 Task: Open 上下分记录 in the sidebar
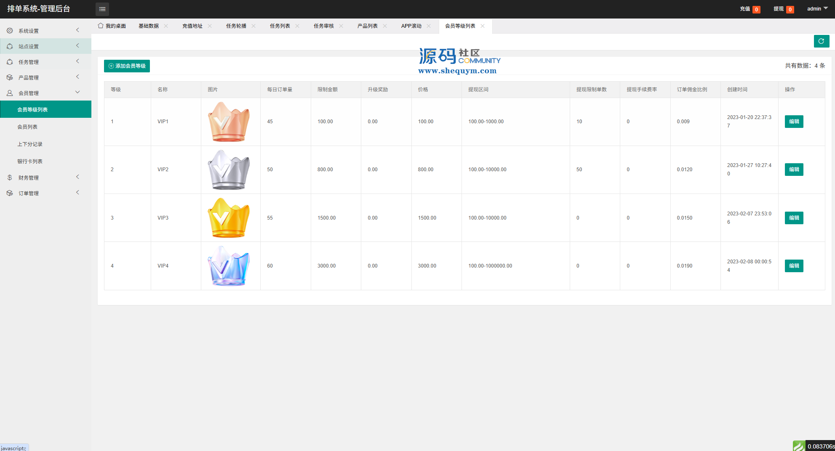[30, 144]
